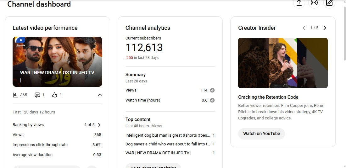This screenshot has height=168, width=346.
Task: Click the Channel dashboard heading
Action: tap(39, 4)
